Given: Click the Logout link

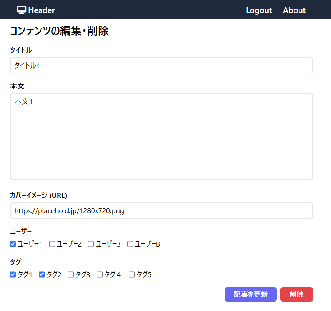Looking at the screenshot, I should pos(259,10).
